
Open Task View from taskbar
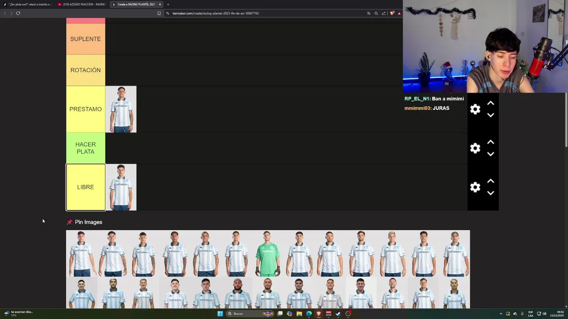[280, 314]
